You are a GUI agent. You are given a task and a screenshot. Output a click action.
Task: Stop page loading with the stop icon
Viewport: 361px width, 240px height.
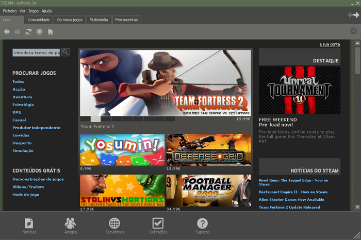coord(39,32)
